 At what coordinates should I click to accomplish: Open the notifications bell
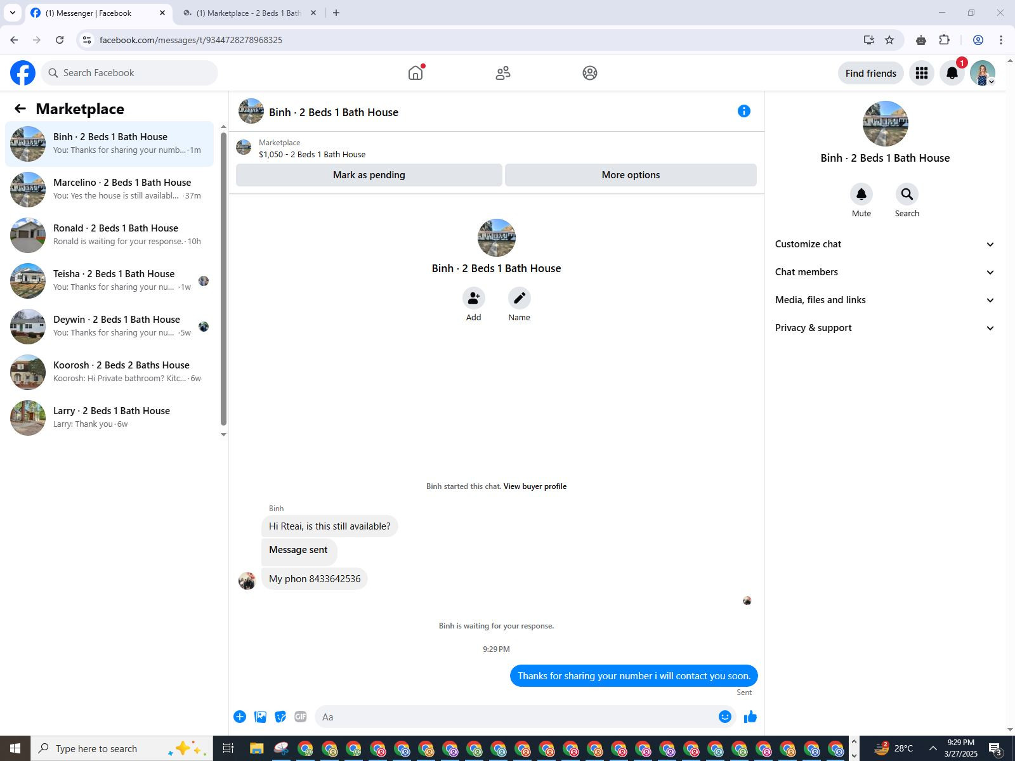point(952,73)
